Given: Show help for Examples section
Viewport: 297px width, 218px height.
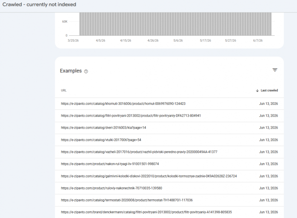Looking at the screenshot, I should pos(86,71).
